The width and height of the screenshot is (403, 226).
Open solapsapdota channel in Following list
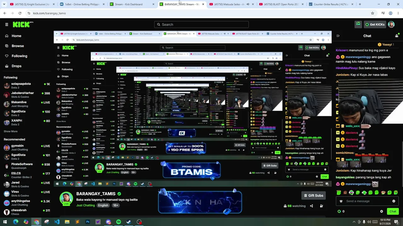coord(27,85)
